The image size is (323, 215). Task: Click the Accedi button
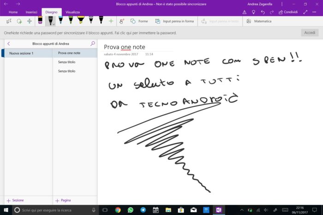tap(310, 33)
